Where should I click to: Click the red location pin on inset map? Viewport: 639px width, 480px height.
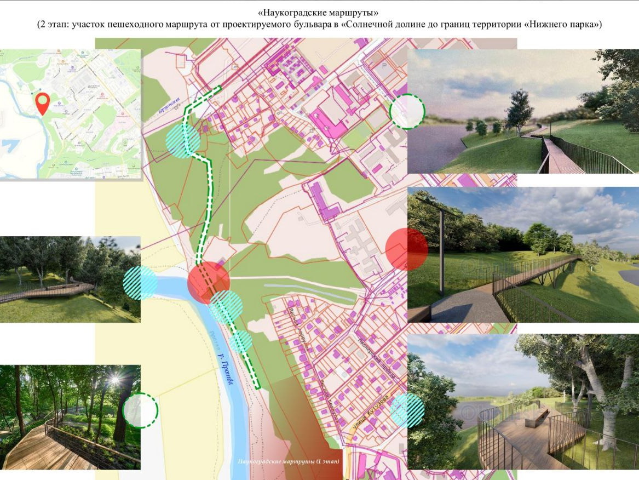(42, 102)
